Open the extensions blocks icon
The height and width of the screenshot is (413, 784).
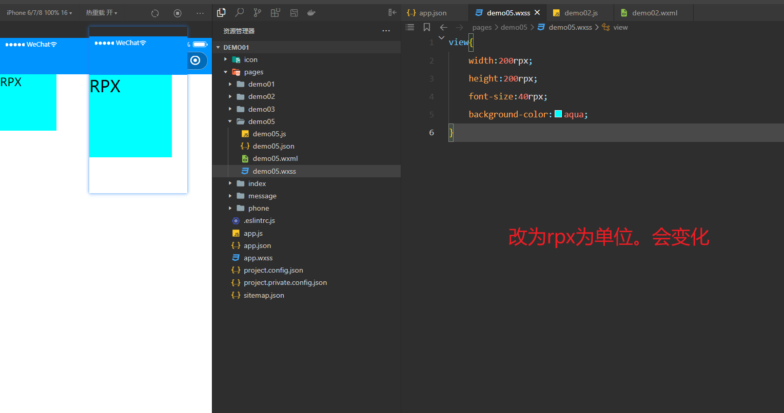276,13
